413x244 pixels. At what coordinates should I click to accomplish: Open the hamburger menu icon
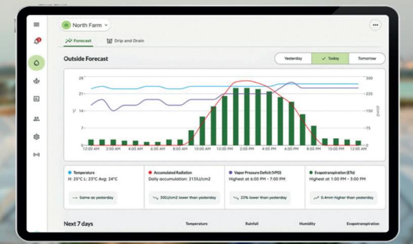pos(36,24)
